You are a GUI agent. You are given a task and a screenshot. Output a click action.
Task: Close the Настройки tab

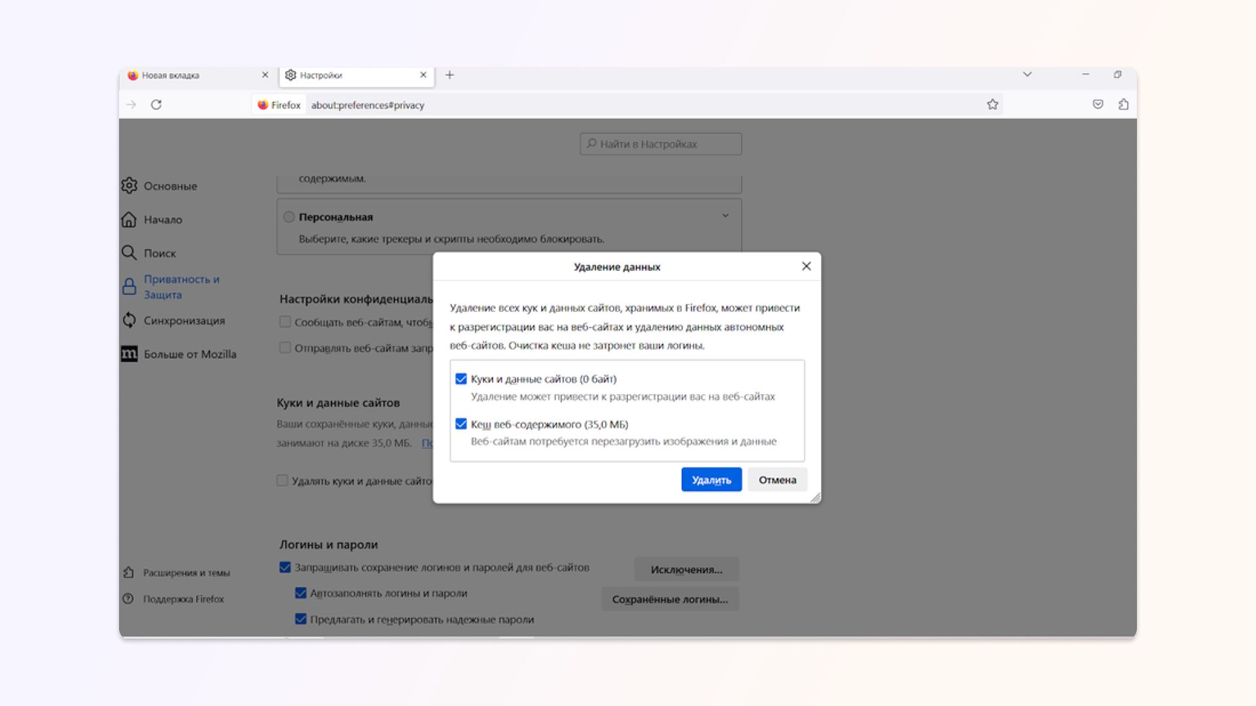click(423, 75)
